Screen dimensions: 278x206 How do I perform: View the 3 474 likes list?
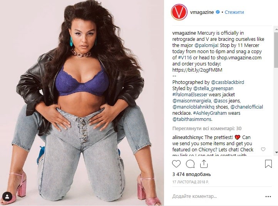[x=191, y=174]
